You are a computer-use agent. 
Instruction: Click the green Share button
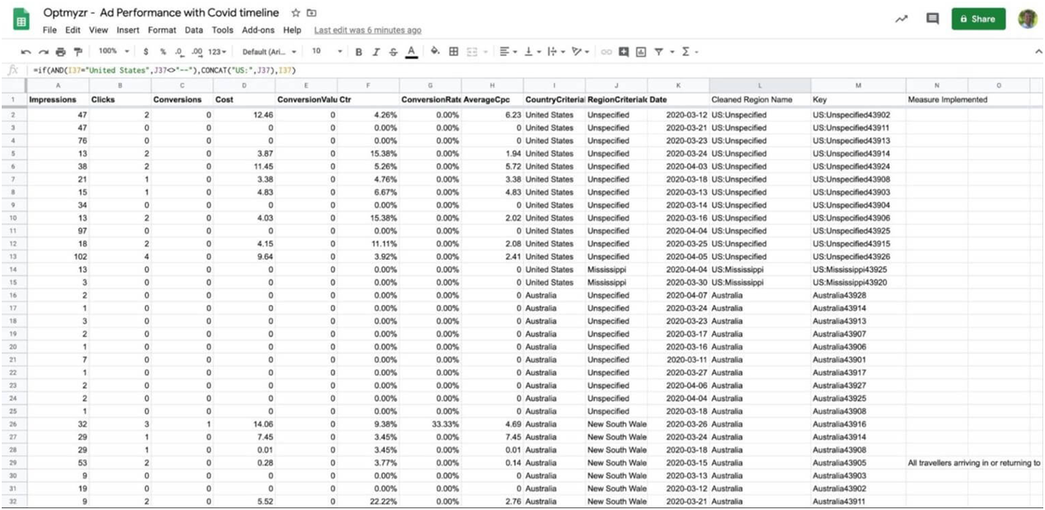978,18
